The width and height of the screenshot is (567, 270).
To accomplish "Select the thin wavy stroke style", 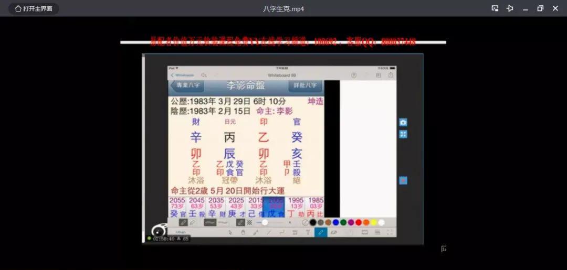I will pos(223,222).
